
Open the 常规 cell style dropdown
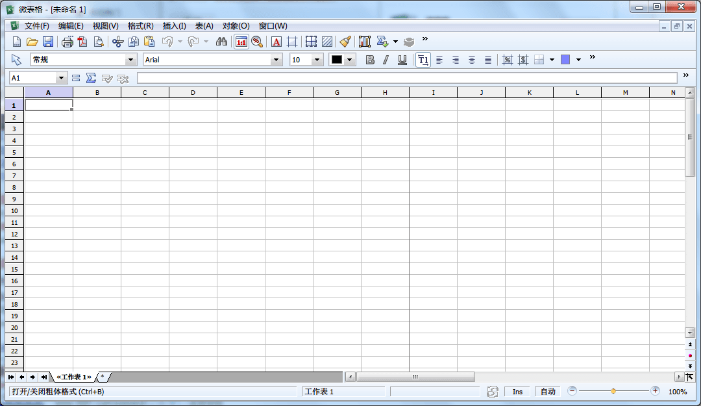pyautogui.click(x=130, y=60)
